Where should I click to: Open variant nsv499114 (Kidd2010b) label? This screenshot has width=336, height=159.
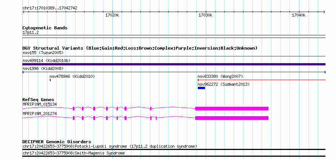coord(46,61)
